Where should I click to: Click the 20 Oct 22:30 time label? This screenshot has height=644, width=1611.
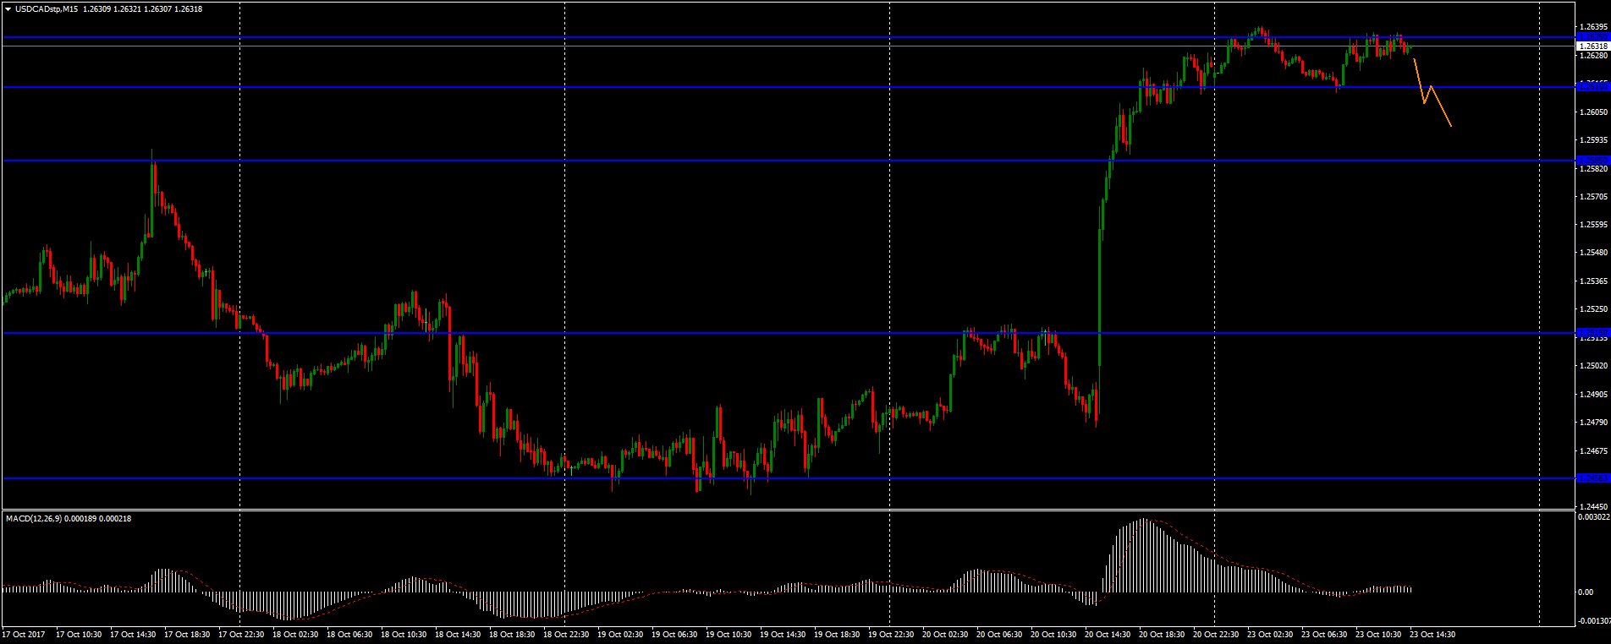(x=1216, y=634)
